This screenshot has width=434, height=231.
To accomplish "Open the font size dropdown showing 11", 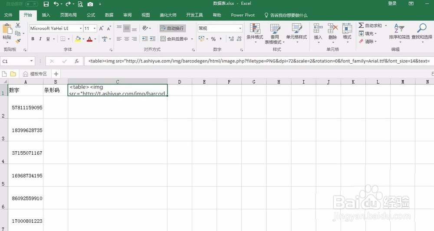I will point(94,28).
